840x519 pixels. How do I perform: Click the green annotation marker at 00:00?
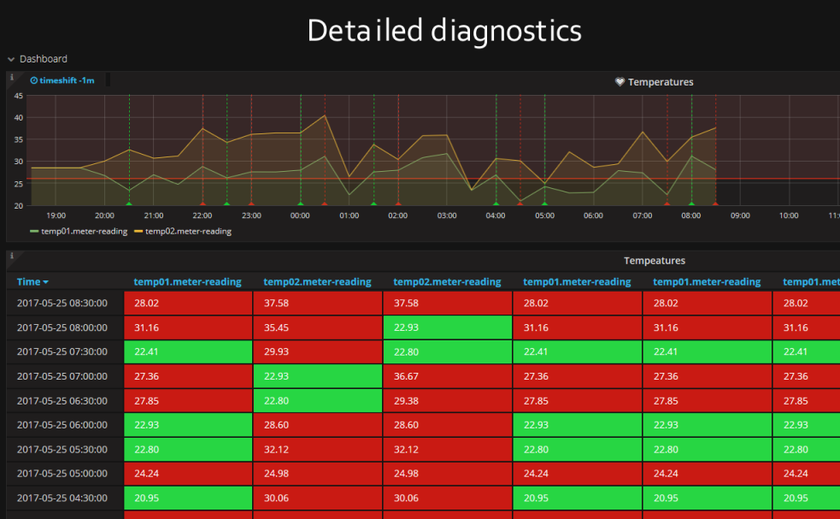[300, 203]
